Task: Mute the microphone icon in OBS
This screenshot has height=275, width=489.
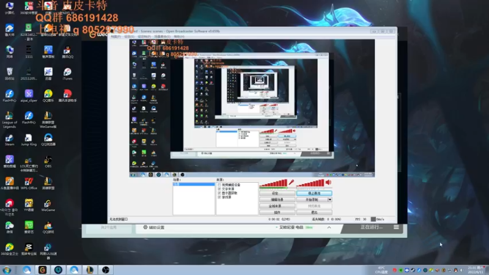Action: point(292,182)
